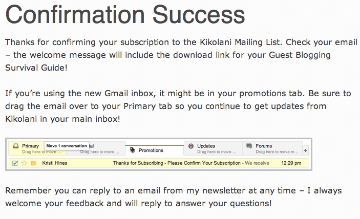
Task: Click the yellow importance marker icon
Action: point(33,163)
